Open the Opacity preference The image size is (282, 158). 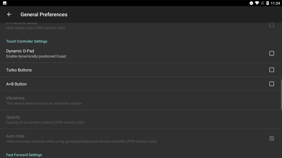[x=45, y=120]
